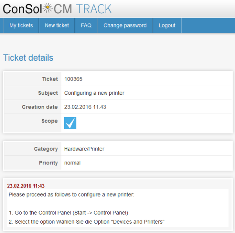
Task: Click the sun icon in ConSol logo
Action: click(x=47, y=7)
